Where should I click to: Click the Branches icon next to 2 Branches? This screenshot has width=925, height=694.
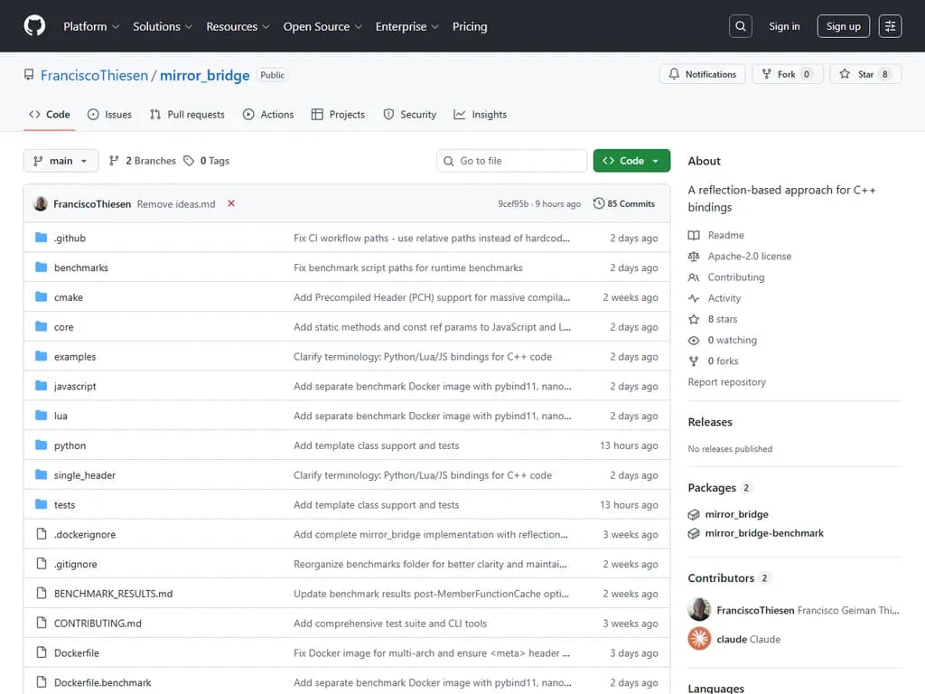[x=114, y=161]
